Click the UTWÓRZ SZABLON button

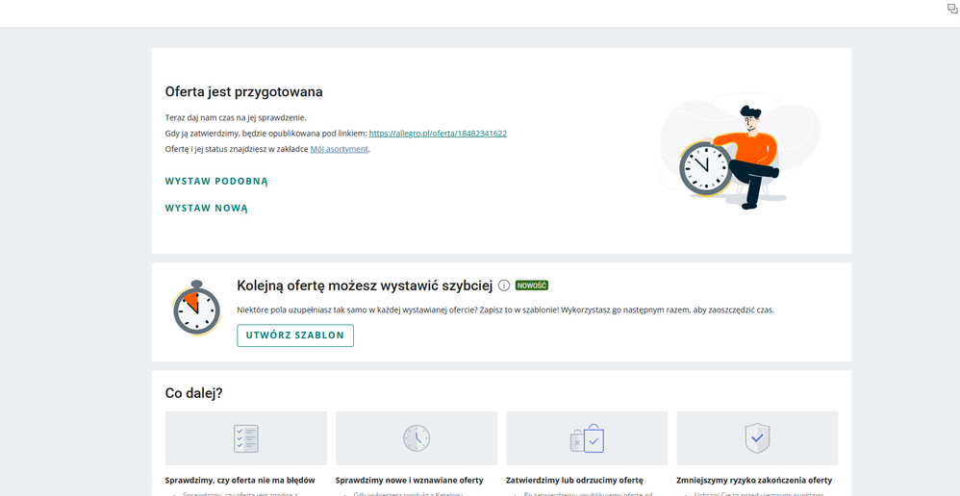coord(295,335)
